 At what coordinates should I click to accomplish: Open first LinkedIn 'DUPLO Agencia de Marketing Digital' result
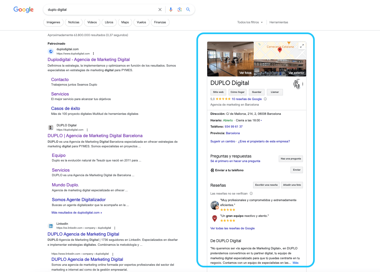click(83, 234)
